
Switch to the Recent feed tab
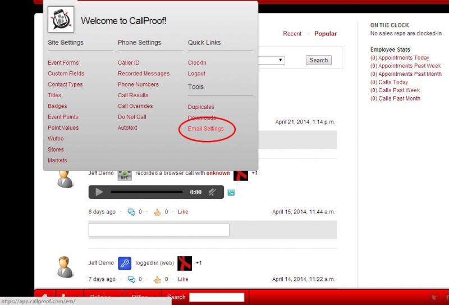292,34
